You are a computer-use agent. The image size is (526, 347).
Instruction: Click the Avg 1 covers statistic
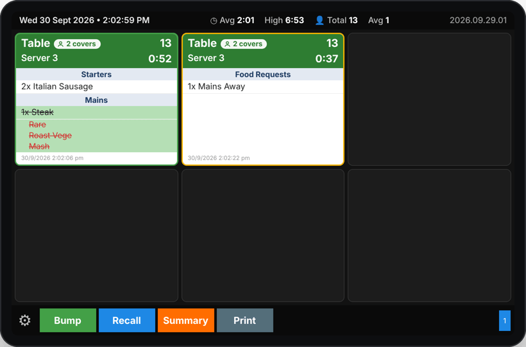coord(378,21)
